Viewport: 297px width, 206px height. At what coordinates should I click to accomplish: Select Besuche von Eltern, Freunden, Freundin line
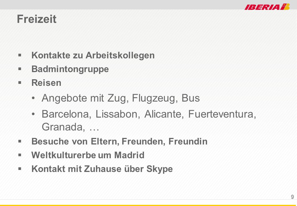119,142
